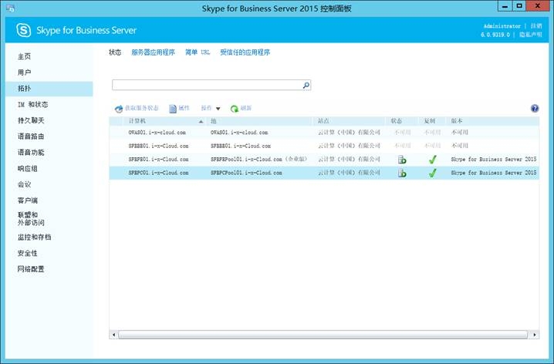Click the Skype logo in the header

(24, 30)
